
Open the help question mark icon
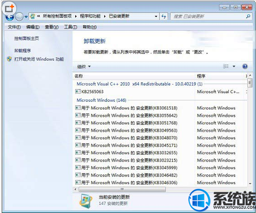coord(245,66)
